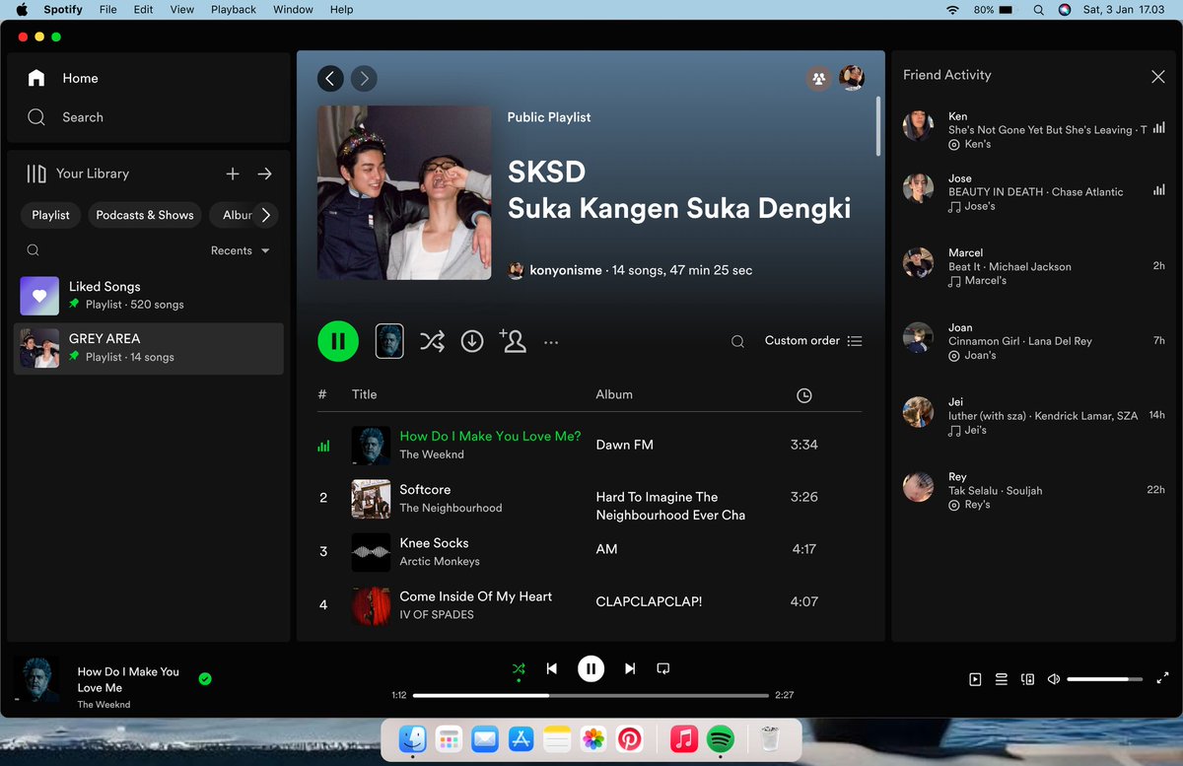Skip to next track

tap(629, 668)
